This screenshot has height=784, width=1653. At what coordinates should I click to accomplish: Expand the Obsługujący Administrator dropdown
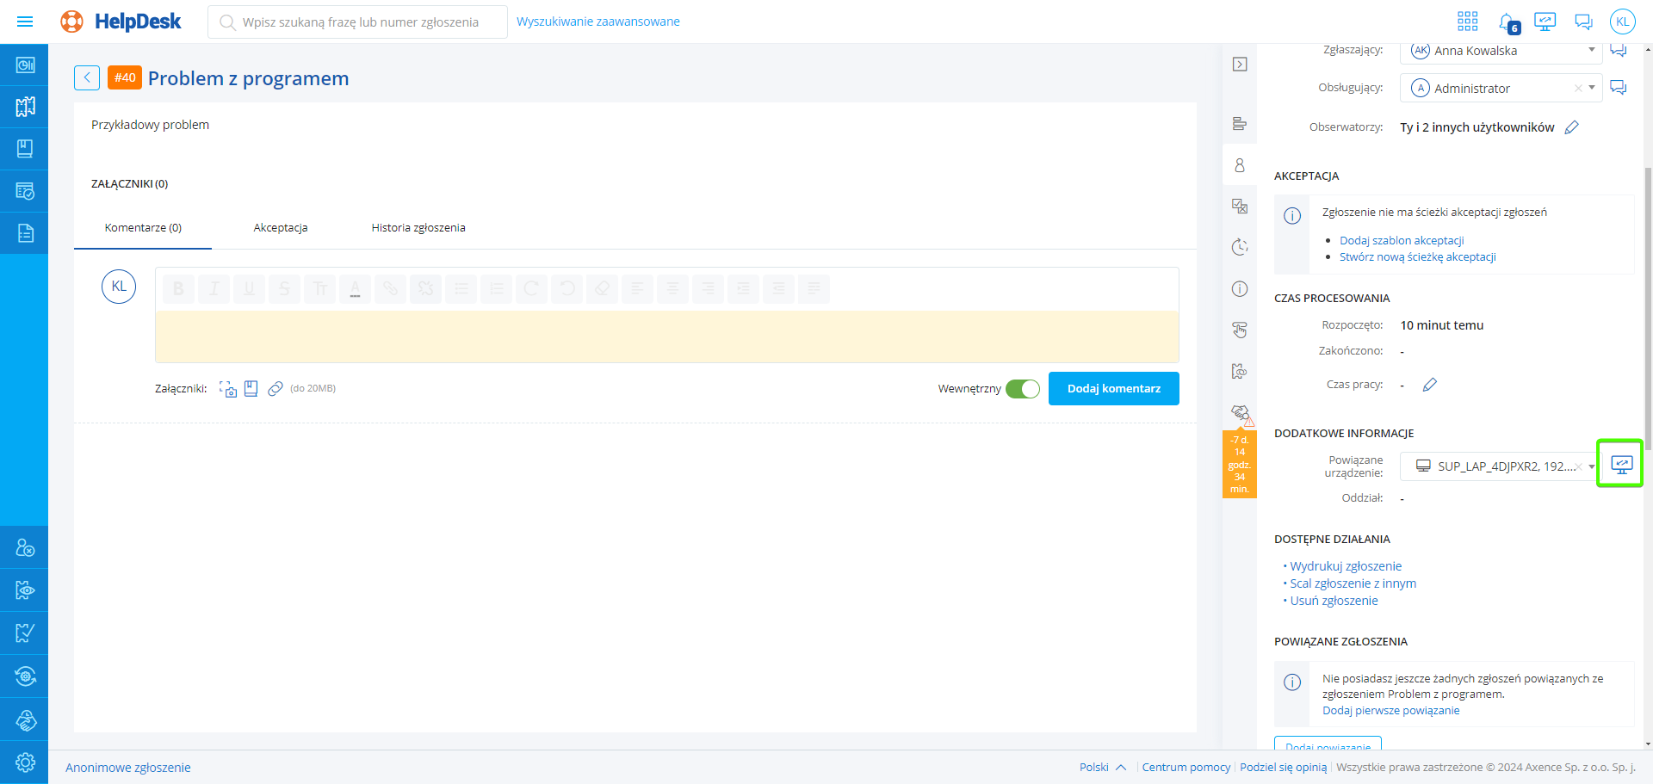1591,88
